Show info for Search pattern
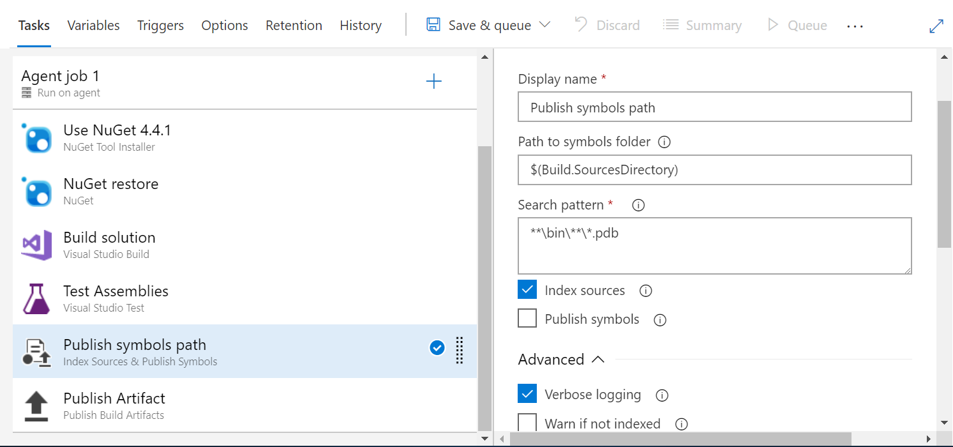Screen dimensions: 953x447 [638, 205]
